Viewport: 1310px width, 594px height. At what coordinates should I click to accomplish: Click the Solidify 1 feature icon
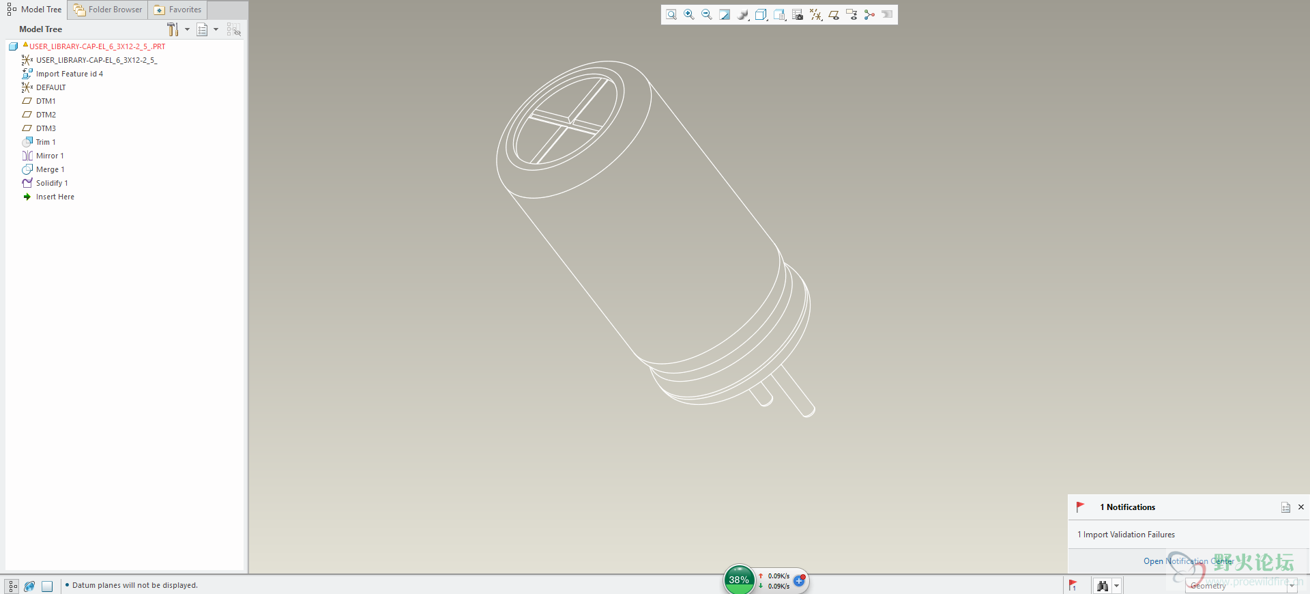27,183
